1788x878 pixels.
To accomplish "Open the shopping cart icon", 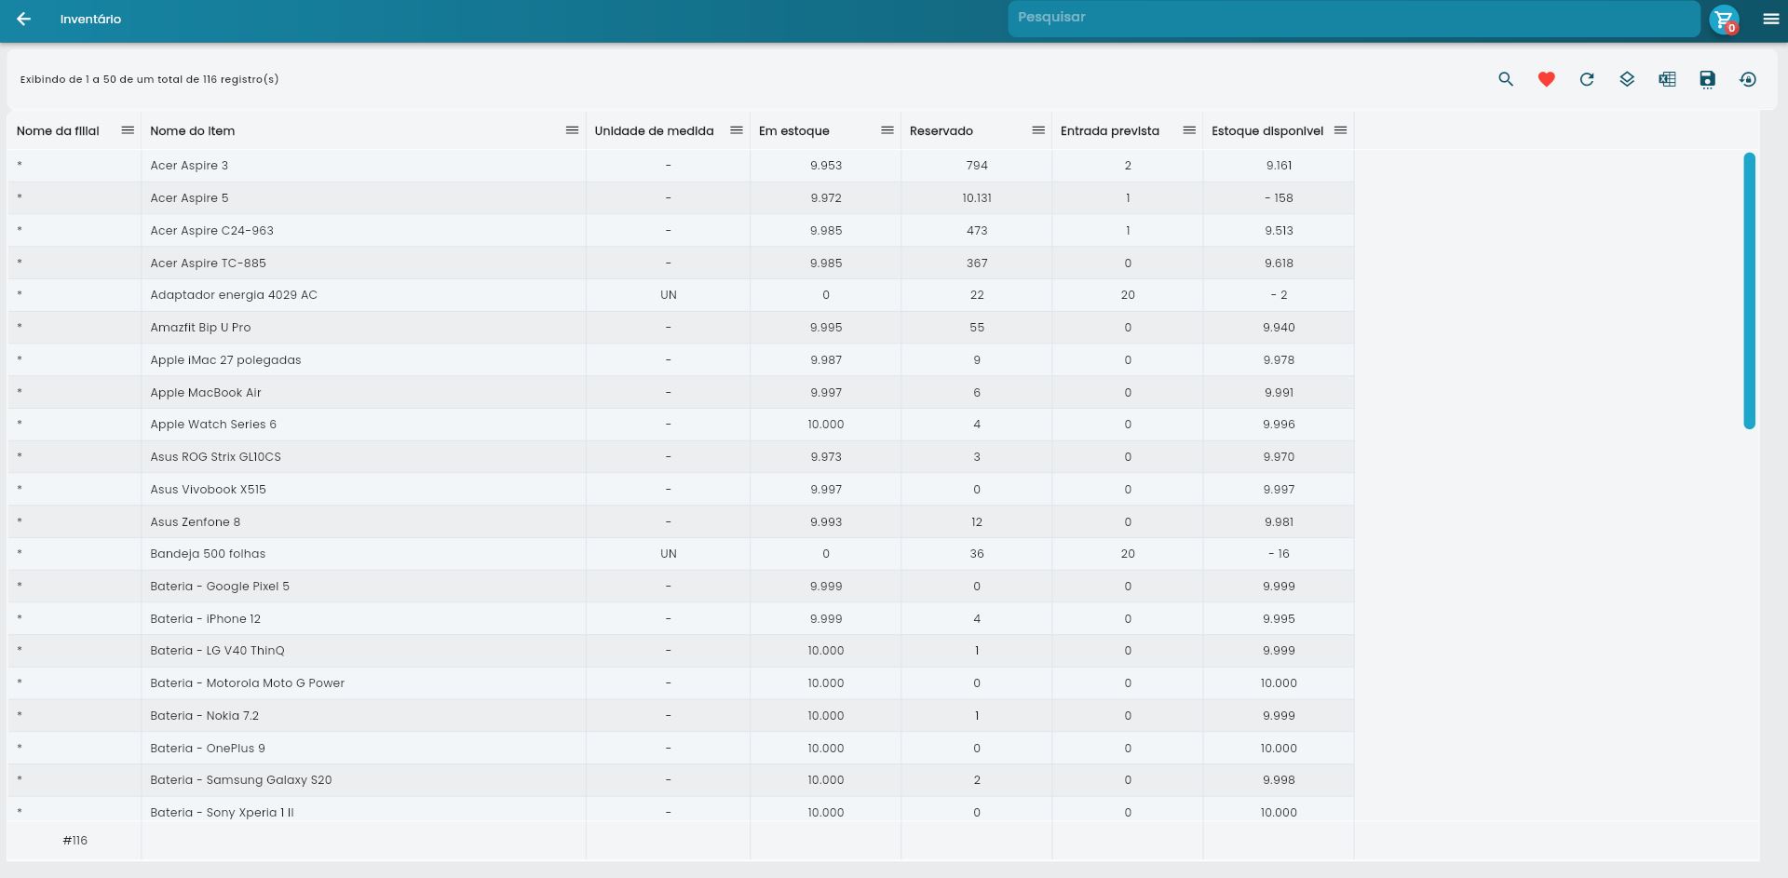I will [x=1724, y=19].
